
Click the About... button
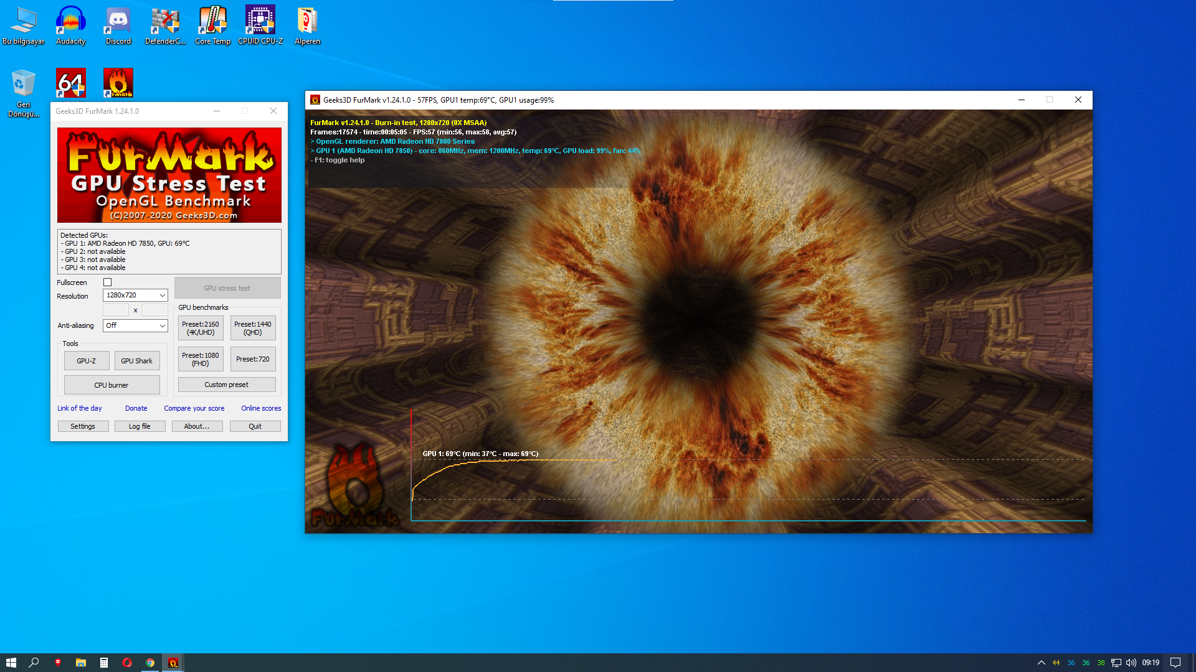(x=197, y=426)
